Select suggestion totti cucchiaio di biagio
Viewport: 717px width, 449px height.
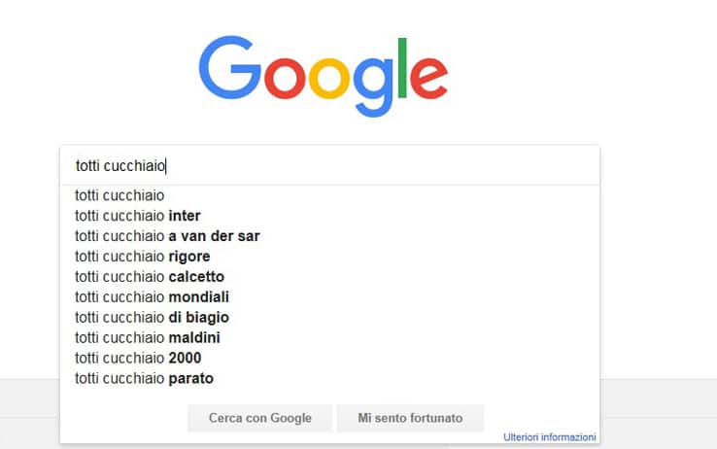click(329, 318)
